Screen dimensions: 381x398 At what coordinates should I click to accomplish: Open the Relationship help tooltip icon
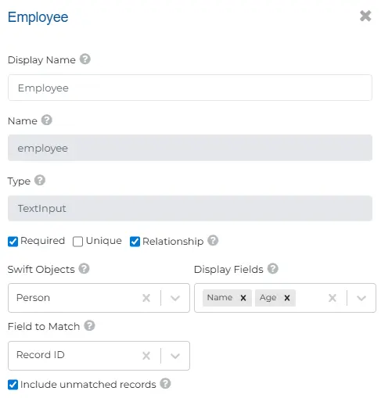213,240
